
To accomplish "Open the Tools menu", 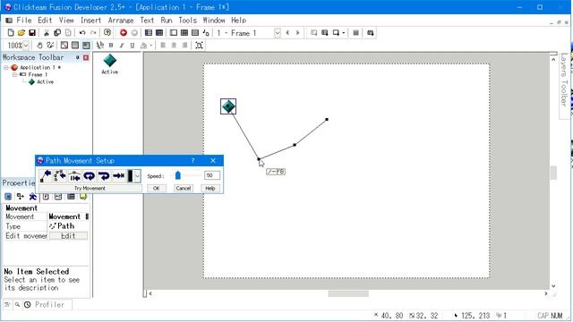I will [x=187, y=20].
